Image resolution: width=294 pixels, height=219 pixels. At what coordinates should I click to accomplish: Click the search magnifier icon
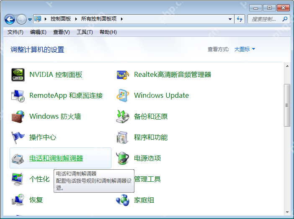pyautogui.click(x=285, y=19)
